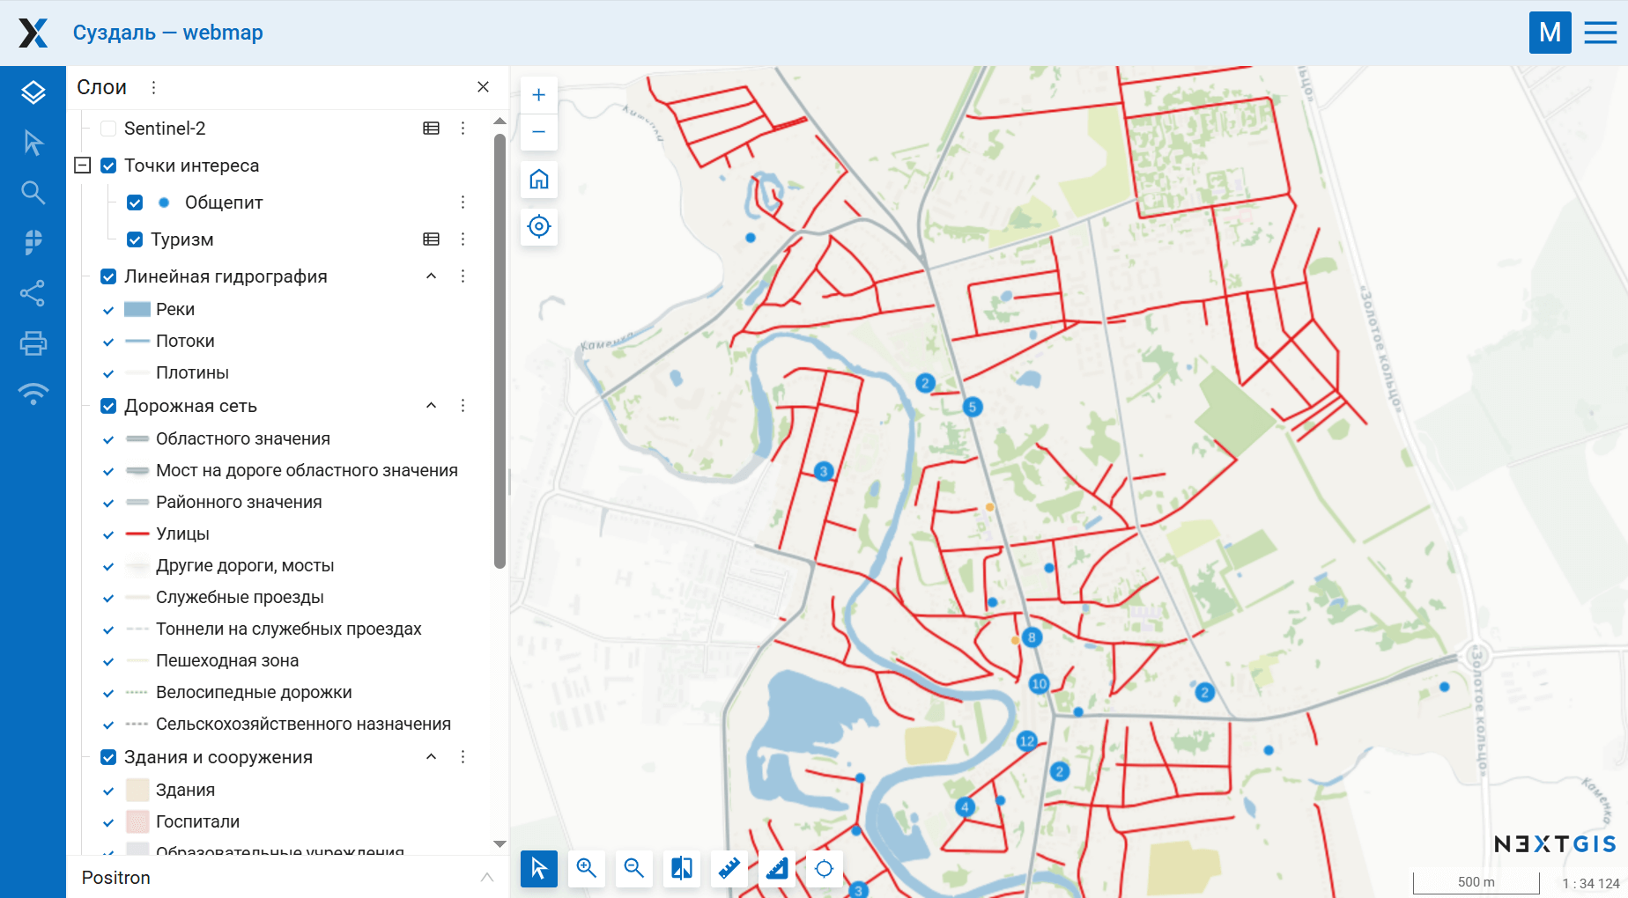Collapse the Точки интереса group
The width and height of the screenshot is (1628, 898).
pyautogui.click(x=81, y=165)
